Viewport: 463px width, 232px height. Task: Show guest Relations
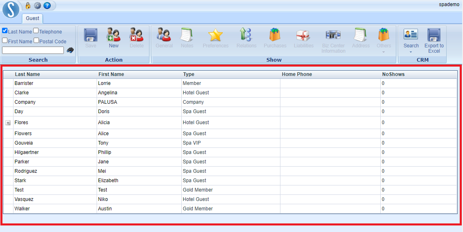[246, 38]
